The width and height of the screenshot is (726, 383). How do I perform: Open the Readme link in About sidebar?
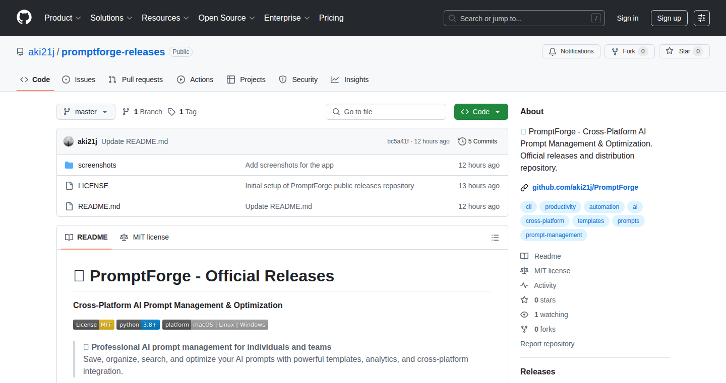(540, 256)
